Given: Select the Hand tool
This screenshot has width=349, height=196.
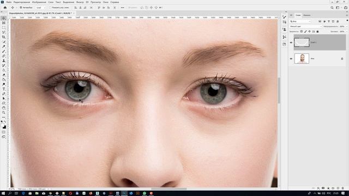Looking at the screenshot, I should pos(4,108).
